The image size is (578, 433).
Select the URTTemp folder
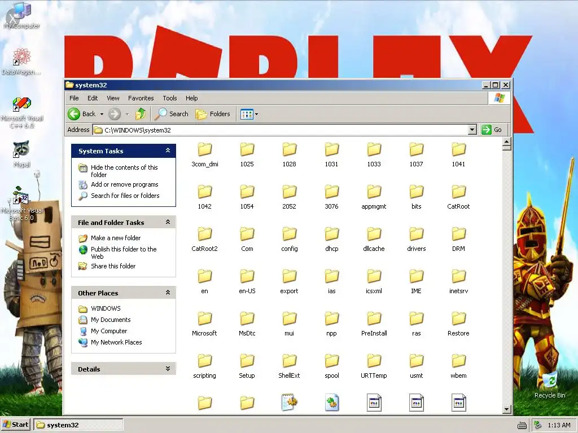(374, 366)
